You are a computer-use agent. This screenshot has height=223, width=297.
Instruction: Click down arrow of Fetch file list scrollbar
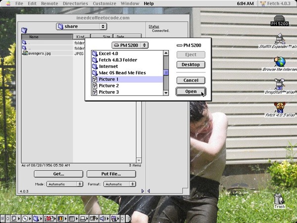click(139, 161)
